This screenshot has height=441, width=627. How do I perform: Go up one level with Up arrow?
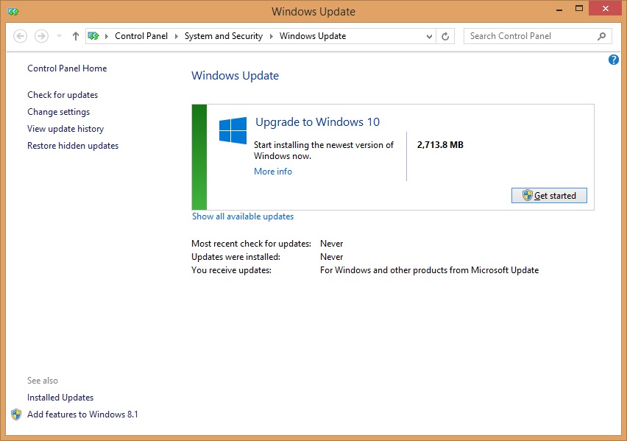76,36
